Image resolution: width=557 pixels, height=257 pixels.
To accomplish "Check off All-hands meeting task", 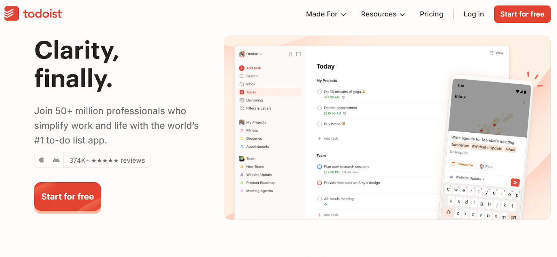I will (x=319, y=199).
